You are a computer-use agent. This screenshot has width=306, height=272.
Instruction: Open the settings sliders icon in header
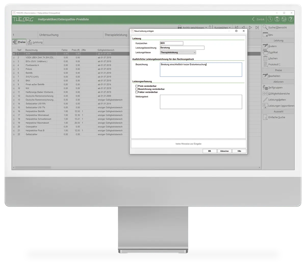(x=284, y=19)
